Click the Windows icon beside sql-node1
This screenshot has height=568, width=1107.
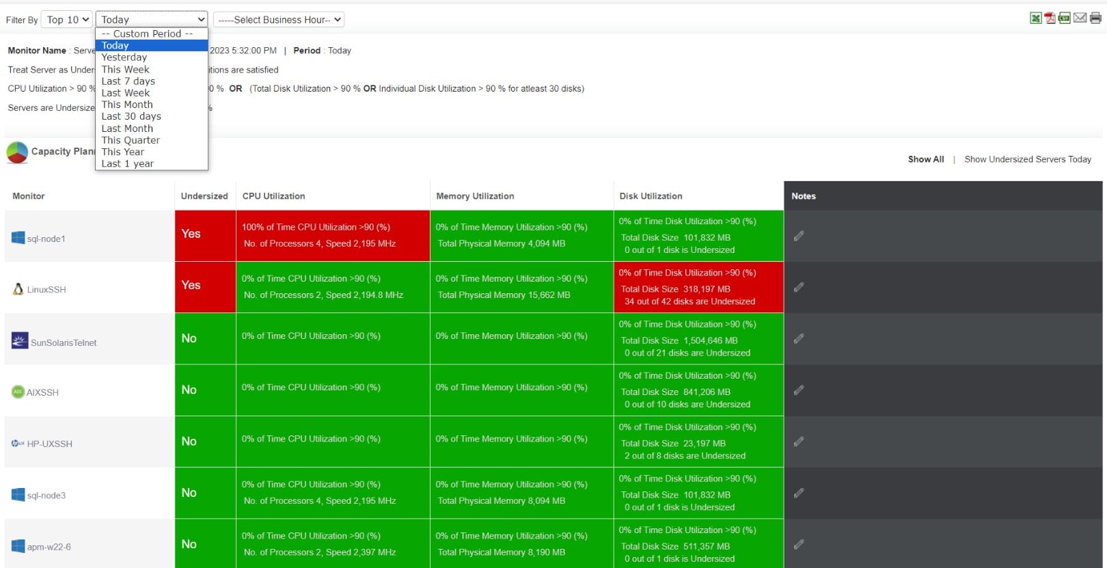pyautogui.click(x=18, y=238)
